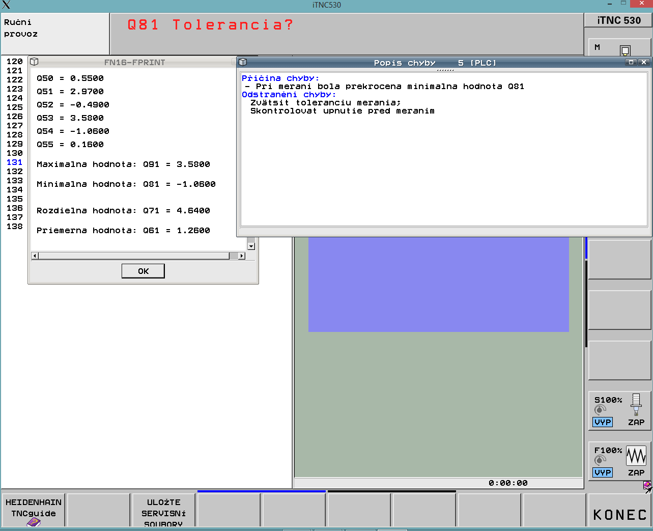Screen dimensions: 653x531
Task: Click the feed-rate zigzag waveform icon
Action: 636,456
